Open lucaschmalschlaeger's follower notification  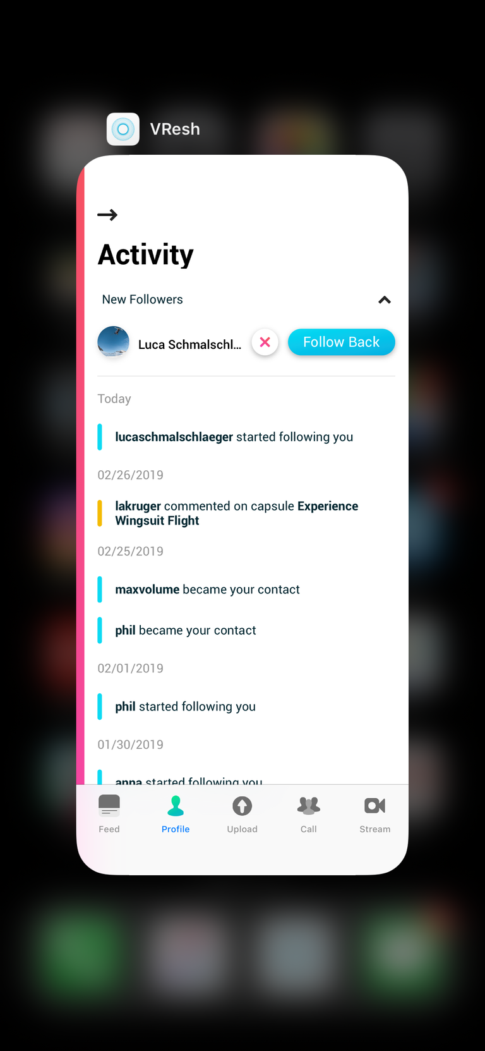pyautogui.click(x=234, y=437)
